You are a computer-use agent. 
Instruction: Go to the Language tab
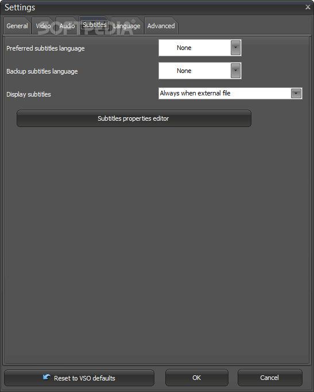coord(126,26)
